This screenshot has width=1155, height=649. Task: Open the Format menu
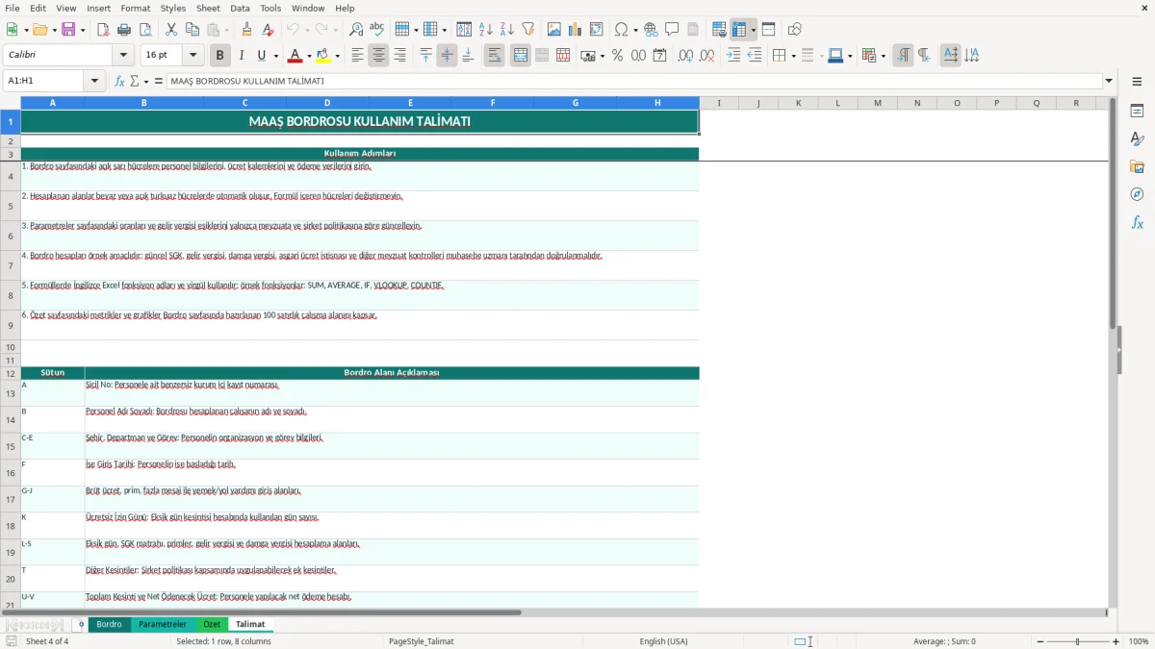click(x=135, y=8)
